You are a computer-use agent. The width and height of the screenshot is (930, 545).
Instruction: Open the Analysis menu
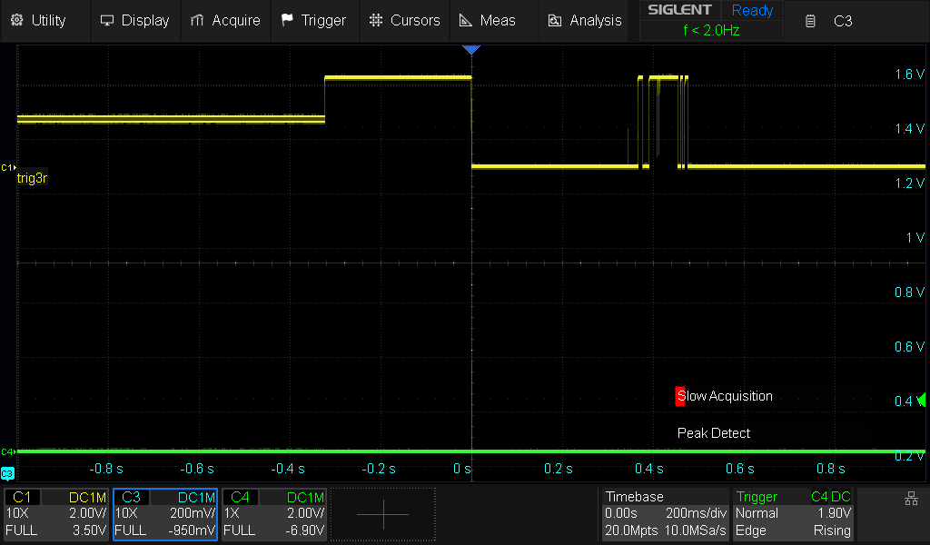(584, 20)
